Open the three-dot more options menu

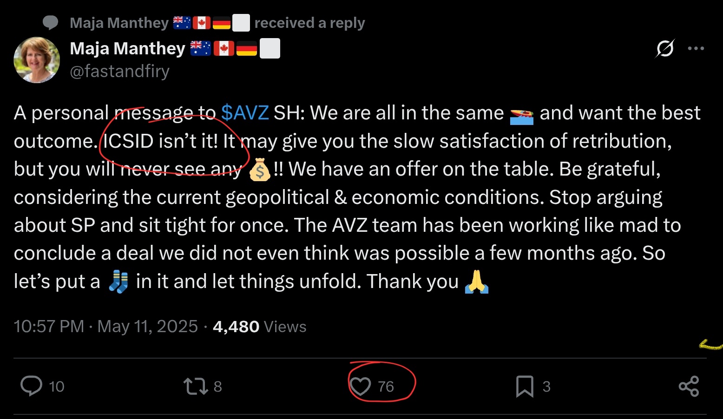coord(696,48)
